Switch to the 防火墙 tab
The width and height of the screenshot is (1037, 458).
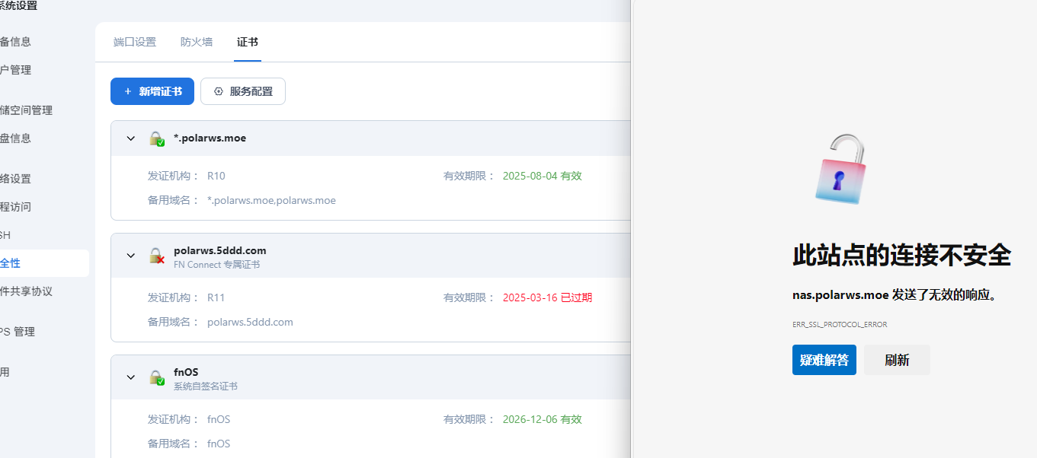pos(197,42)
